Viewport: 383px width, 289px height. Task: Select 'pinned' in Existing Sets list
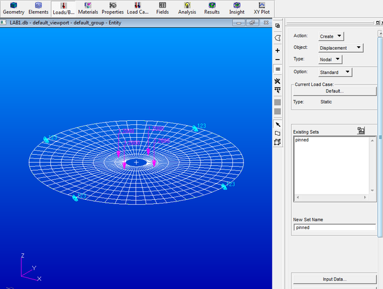point(302,140)
